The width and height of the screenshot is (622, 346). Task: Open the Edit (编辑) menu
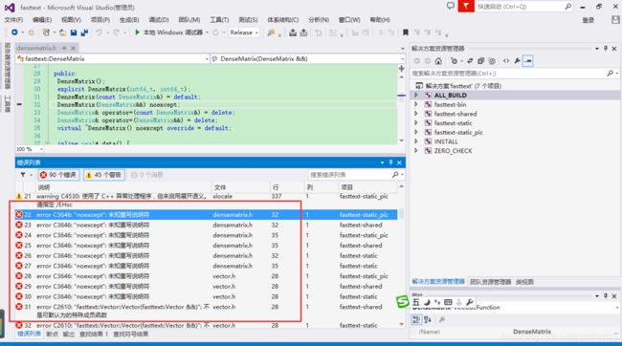tap(42, 19)
